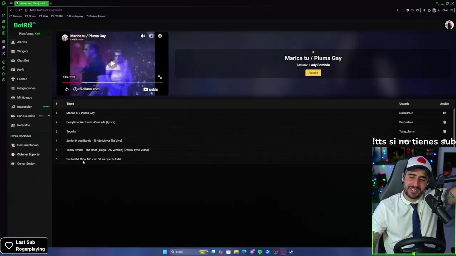The height and width of the screenshot is (256, 456).
Task: Click the Usuario column header
Action: click(404, 104)
